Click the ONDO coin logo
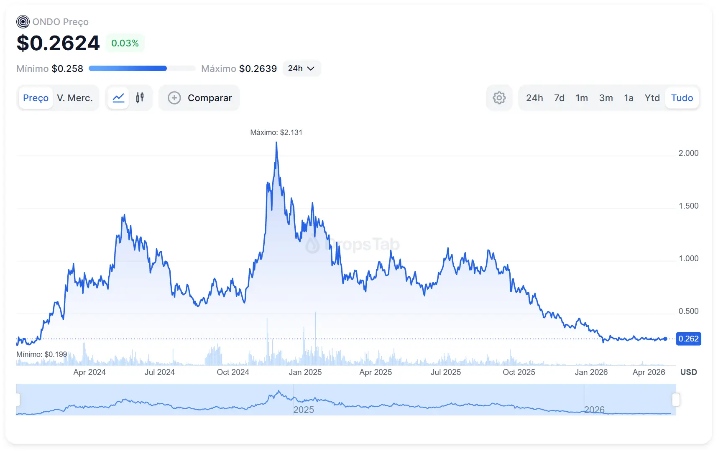The height and width of the screenshot is (451, 718). [x=22, y=21]
